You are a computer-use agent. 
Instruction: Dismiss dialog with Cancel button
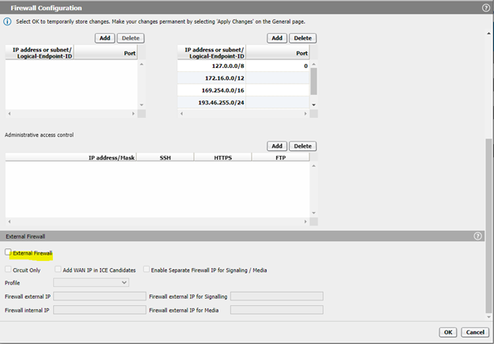pyautogui.click(x=475, y=332)
